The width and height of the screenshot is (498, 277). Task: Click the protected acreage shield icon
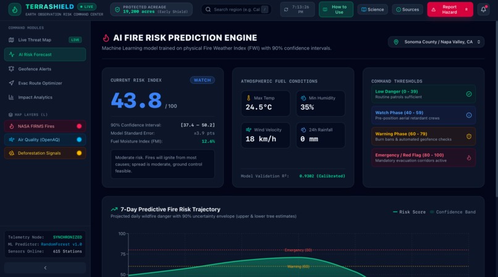tap(117, 9)
